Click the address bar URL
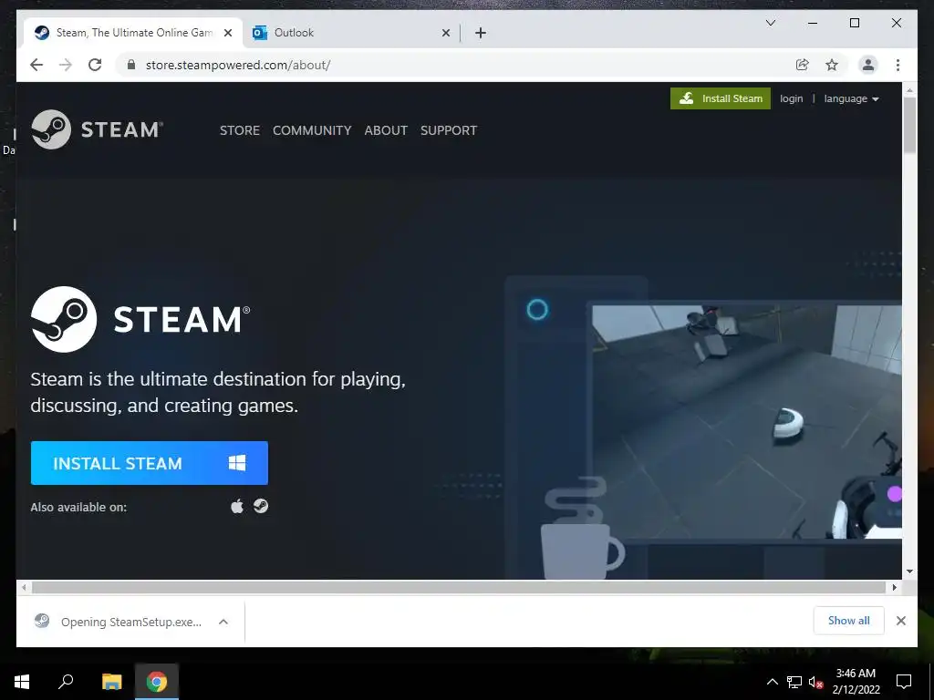Screen dimensions: 934x700 (x=238, y=65)
